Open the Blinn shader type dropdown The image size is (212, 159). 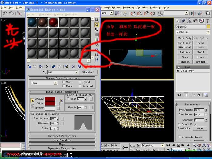(44, 83)
